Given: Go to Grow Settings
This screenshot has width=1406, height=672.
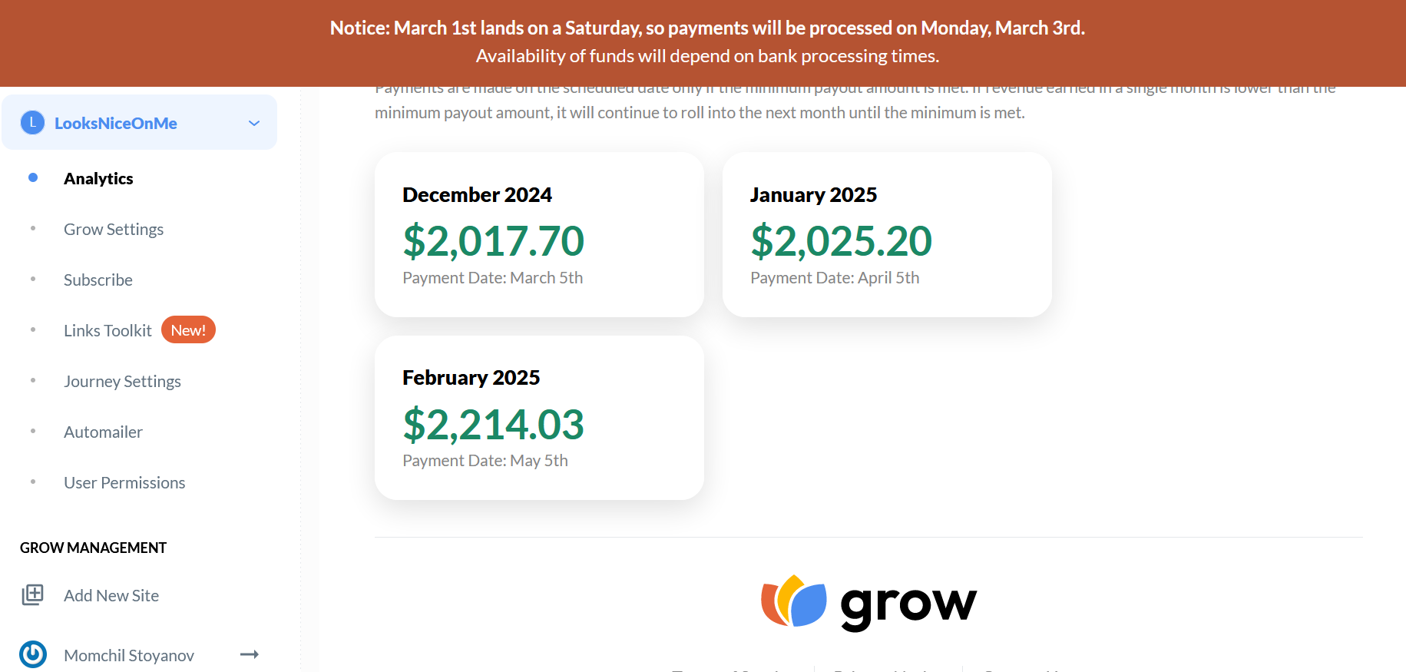Looking at the screenshot, I should [114, 229].
